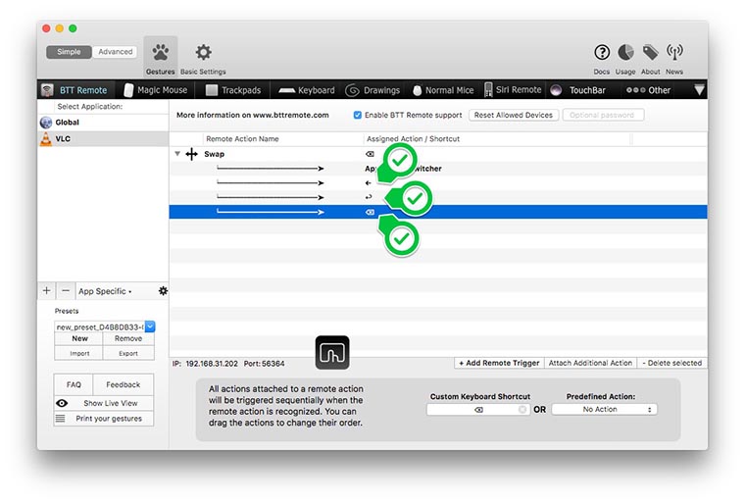Toggle Show Live View eye
The width and height of the screenshot is (745, 503).
coord(62,403)
